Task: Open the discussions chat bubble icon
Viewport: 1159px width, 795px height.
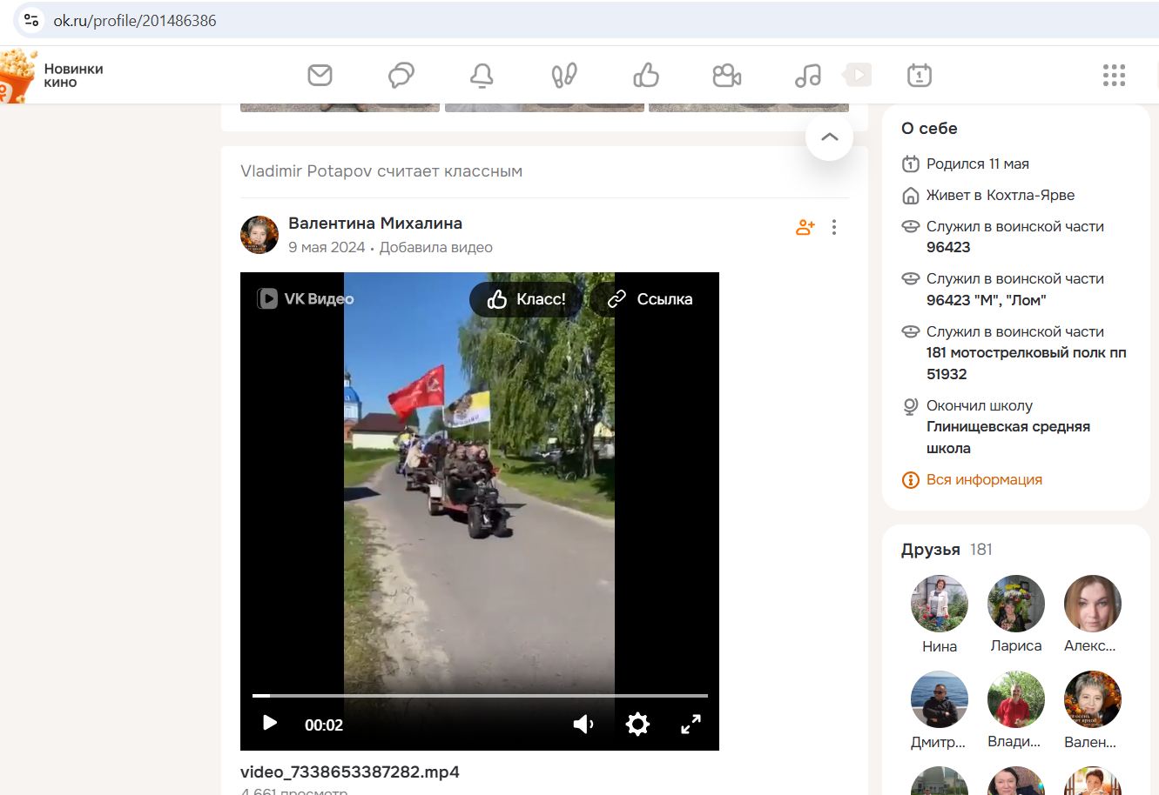Action: pyautogui.click(x=401, y=76)
